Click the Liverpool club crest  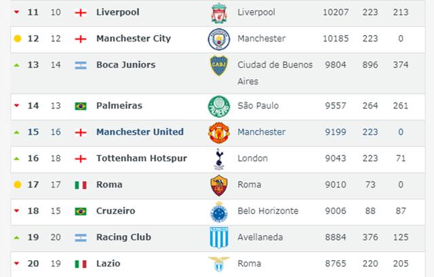point(218,13)
